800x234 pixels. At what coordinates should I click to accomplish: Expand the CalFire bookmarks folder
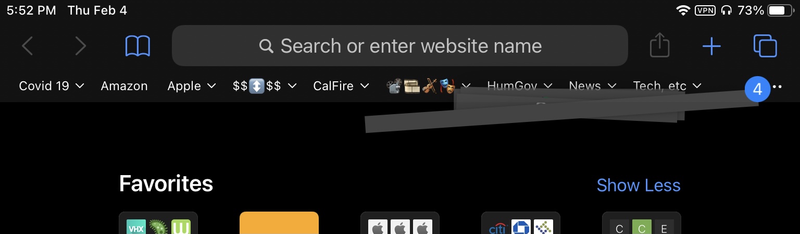341,86
